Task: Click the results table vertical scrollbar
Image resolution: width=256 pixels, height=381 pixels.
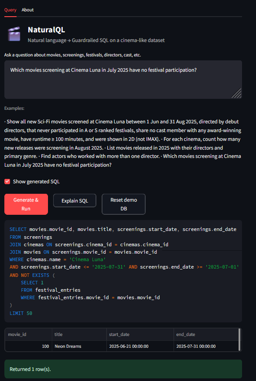Action: [x=239, y=340]
